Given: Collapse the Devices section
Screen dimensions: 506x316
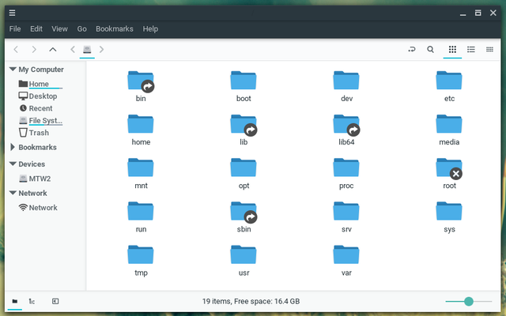Looking at the screenshot, I should 13,164.
